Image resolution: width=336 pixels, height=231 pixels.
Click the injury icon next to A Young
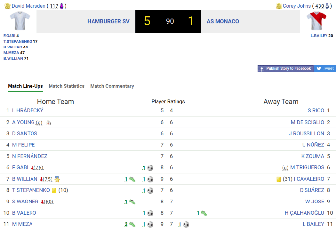[x=49, y=123]
